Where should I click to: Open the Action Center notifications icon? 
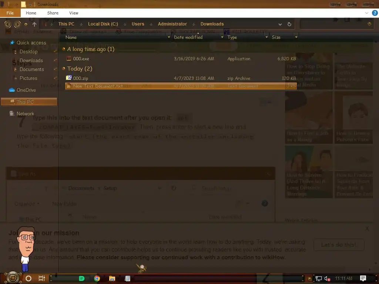click(363, 278)
